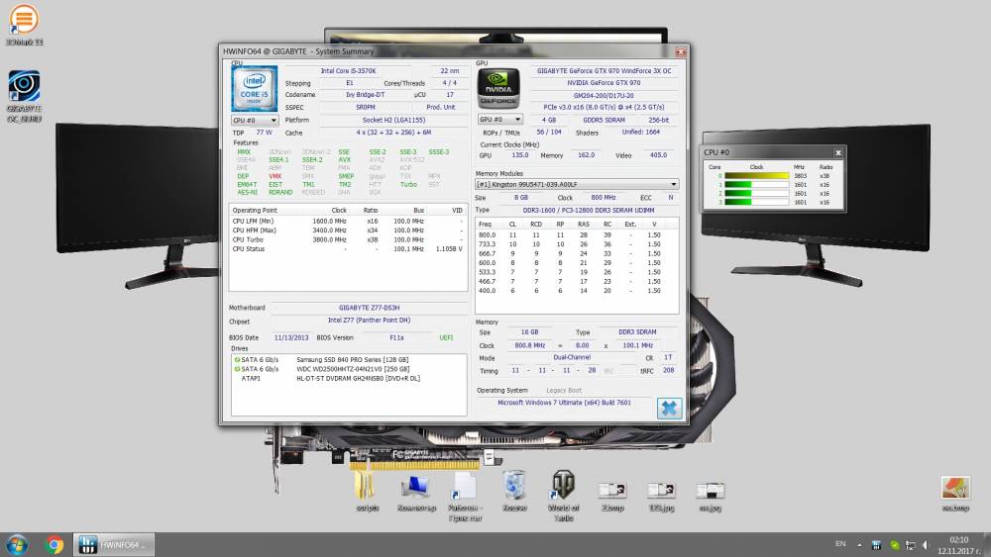This screenshot has height=557, width=991.
Task: Show hidden tray icons arrow
Action: (x=859, y=544)
